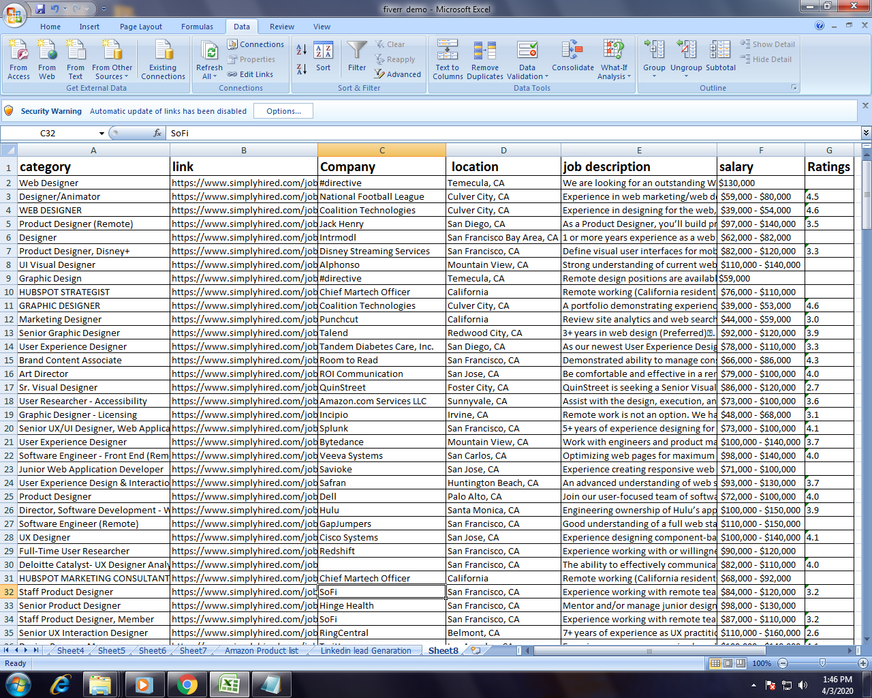Switch to the Formulas ribbon tab
The height and width of the screenshot is (698, 872).
click(x=197, y=27)
